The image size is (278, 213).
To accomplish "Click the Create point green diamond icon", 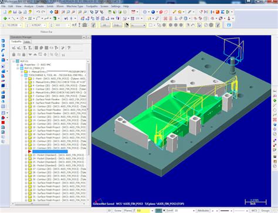I will coord(5,19).
